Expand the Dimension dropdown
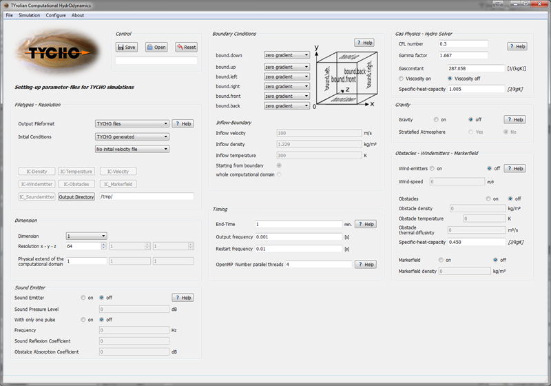Viewport: 551px width, 386px height. 86,236
